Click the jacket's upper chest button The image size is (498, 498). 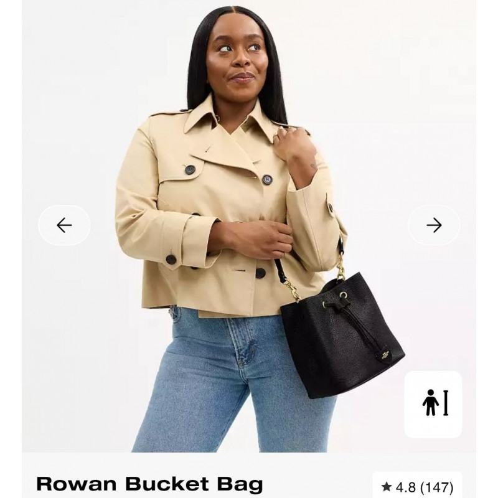pyautogui.click(x=268, y=179)
